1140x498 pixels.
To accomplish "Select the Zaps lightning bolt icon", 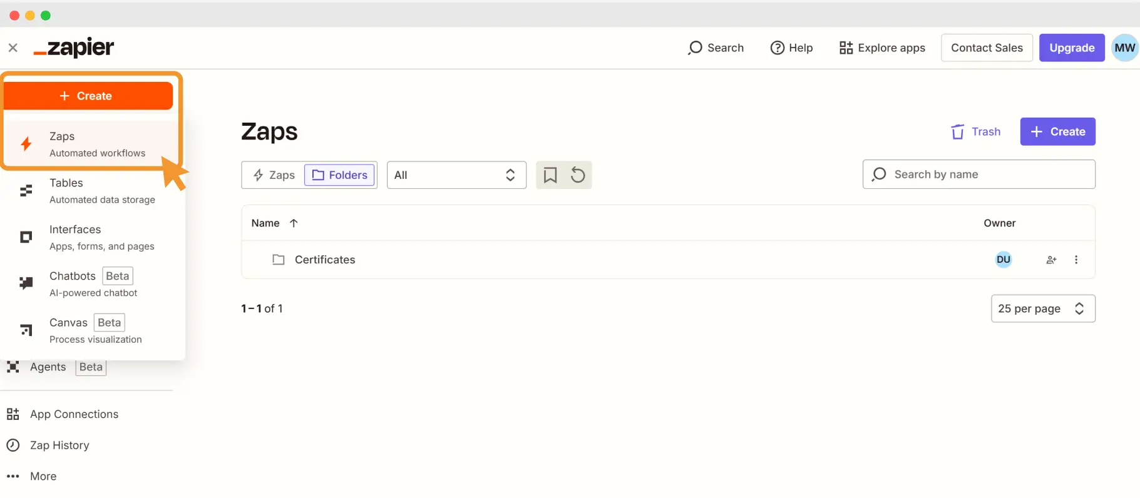I will click(26, 144).
